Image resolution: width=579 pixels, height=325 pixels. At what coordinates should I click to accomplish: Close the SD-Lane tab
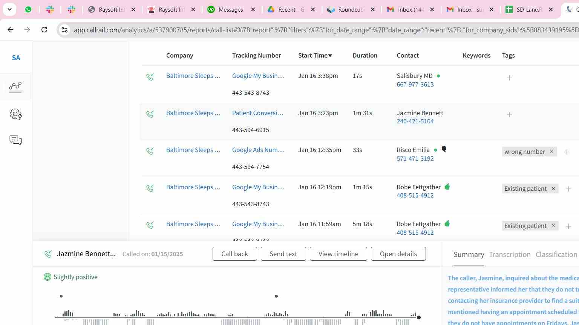551,9
